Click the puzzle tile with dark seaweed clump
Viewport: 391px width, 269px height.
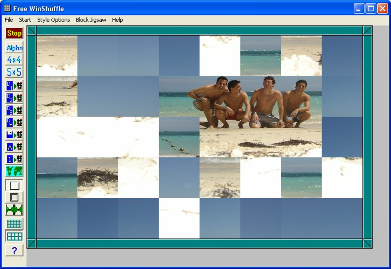98,178
